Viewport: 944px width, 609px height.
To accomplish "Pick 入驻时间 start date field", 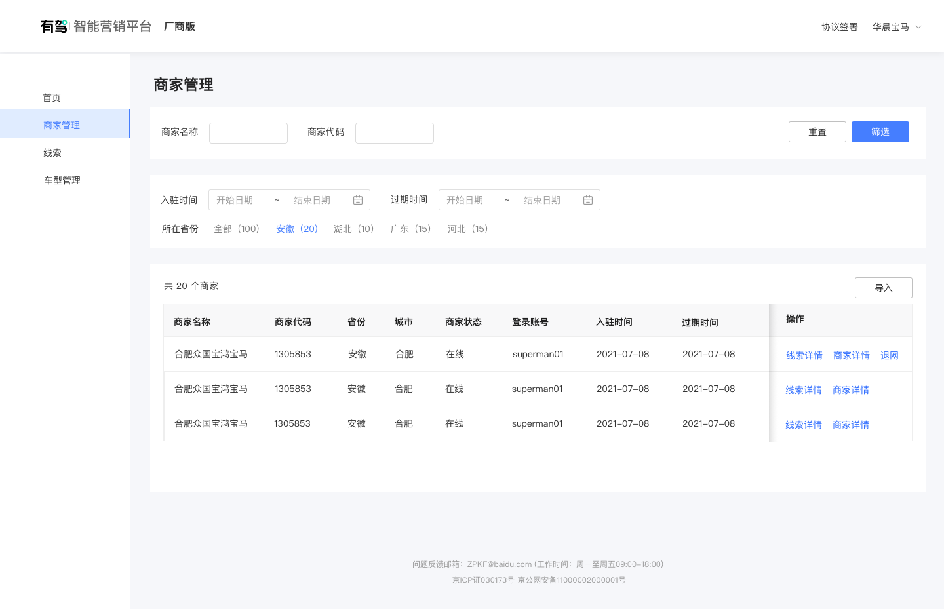I will (x=235, y=200).
